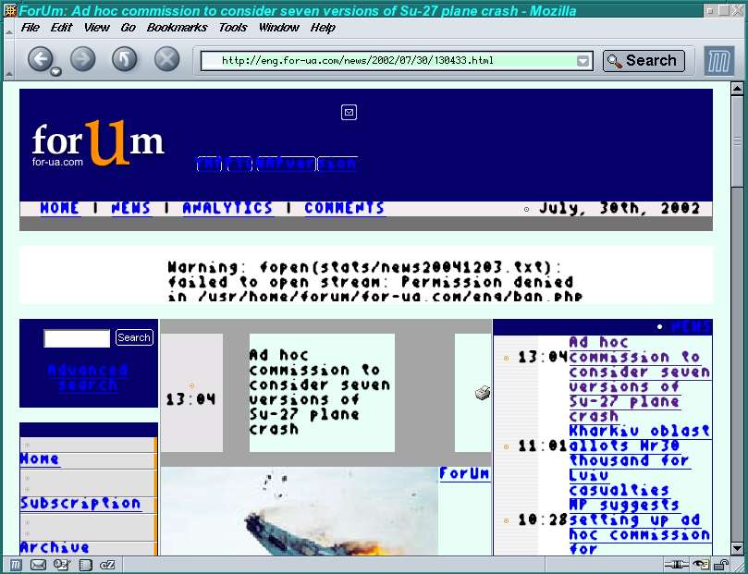748x574 pixels.
Task: Click the security padlock in the status bar
Action: coord(721,565)
